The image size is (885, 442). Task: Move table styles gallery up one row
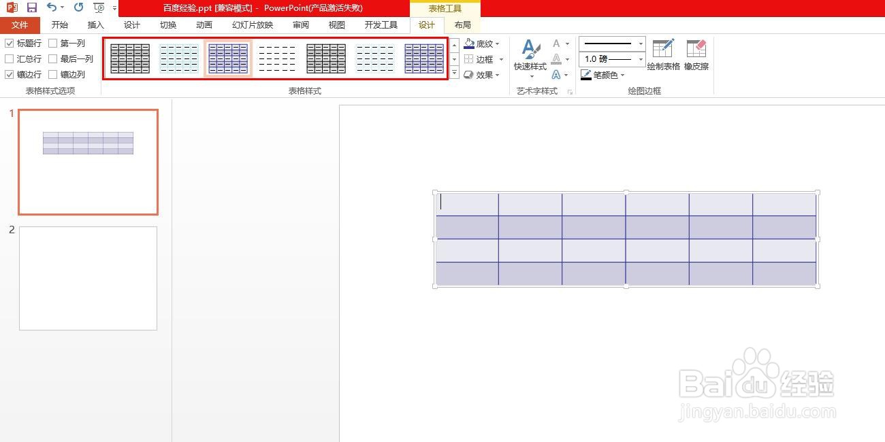click(455, 46)
